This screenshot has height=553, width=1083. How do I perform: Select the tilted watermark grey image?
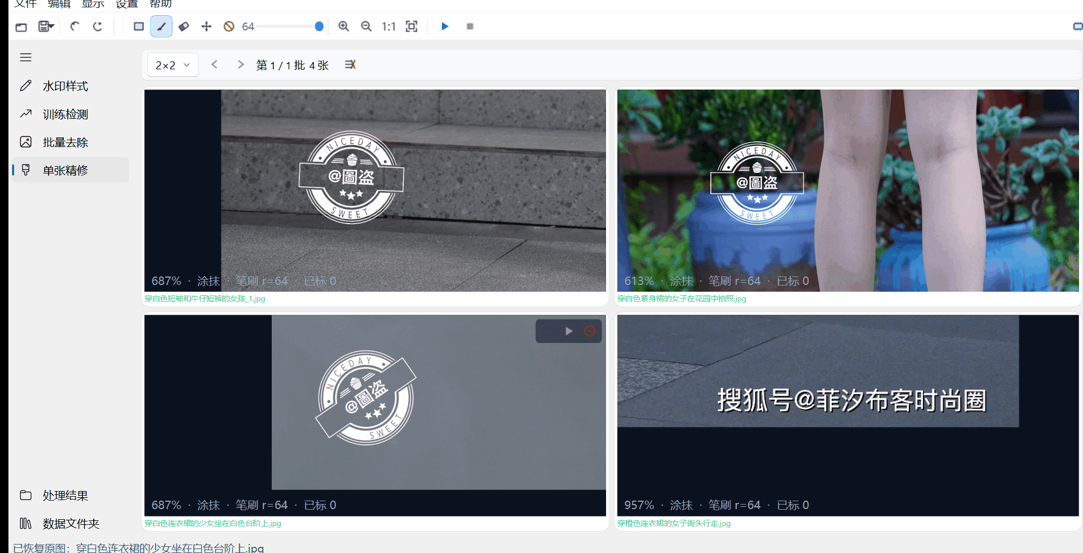tap(375, 416)
